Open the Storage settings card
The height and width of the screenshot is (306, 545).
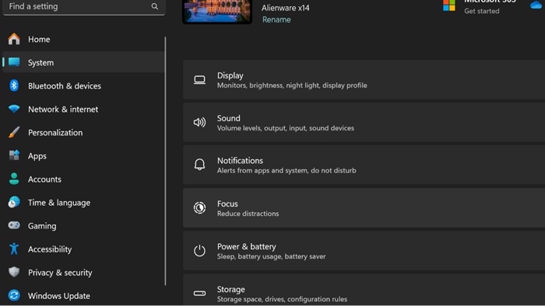pyautogui.click(x=364, y=290)
